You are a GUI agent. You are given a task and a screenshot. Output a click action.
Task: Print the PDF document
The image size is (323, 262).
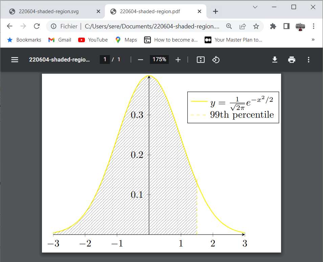[x=292, y=60]
